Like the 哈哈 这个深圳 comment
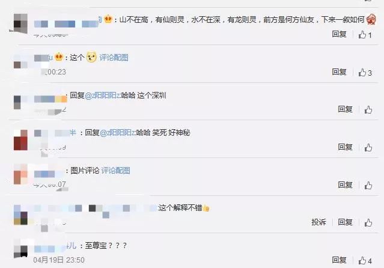The width and height of the screenshot is (384, 268). point(368,110)
